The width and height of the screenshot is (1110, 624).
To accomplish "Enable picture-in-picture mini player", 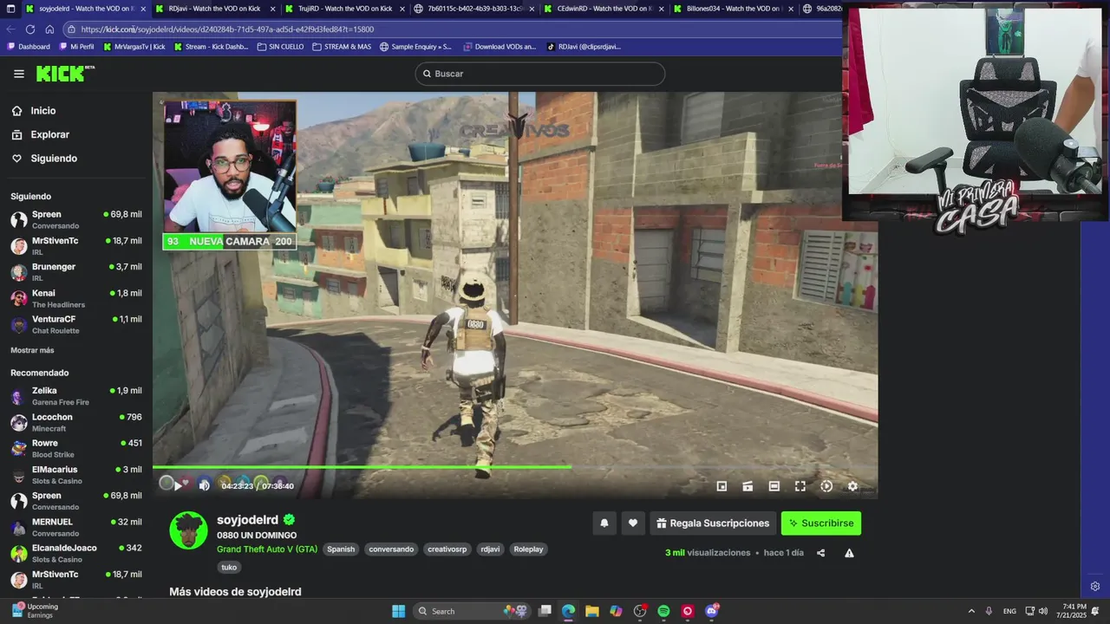I will tap(721, 486).
